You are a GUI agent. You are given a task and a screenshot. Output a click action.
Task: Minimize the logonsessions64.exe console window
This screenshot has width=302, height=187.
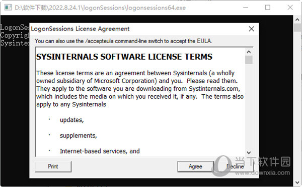coord(246,8)
